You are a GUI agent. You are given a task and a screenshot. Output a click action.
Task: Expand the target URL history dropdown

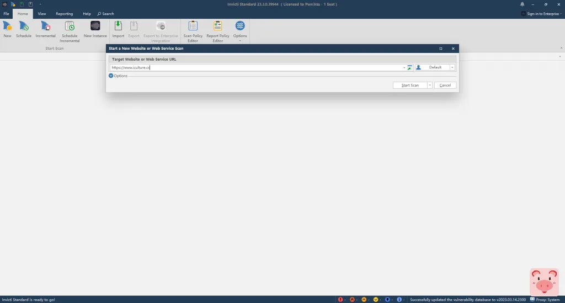point(404,67)
